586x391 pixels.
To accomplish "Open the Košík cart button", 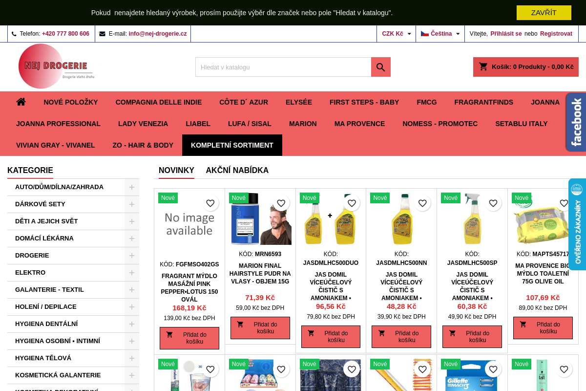I will pyautogui.click(x=526, y=67).
